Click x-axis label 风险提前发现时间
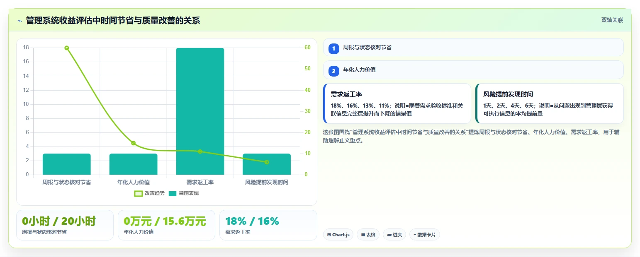Viewport: 640px width, 257px height. [x=267, y=182]
